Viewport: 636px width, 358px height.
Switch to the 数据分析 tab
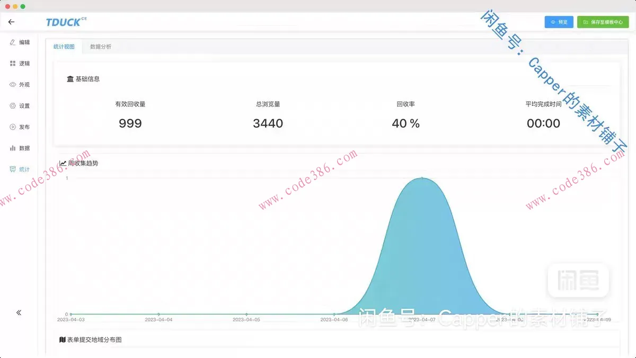click(101, 47)
